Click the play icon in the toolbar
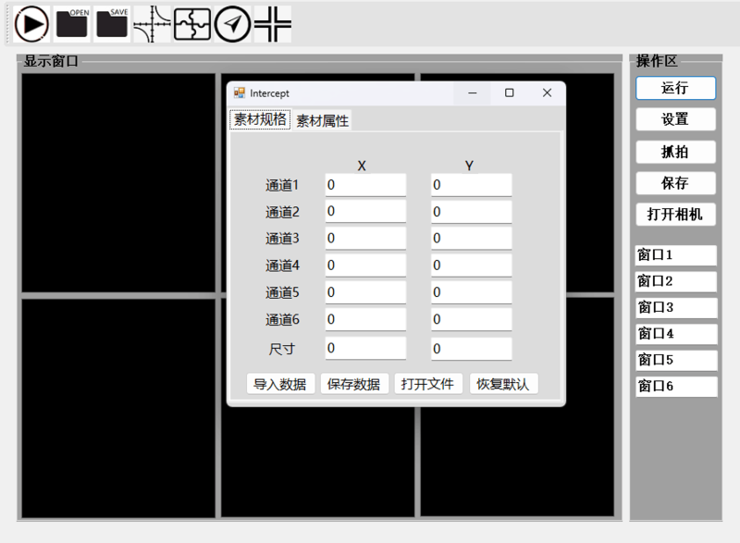Image resolution: width=740 pixels, height=543 pixels. tap(31, 24)
